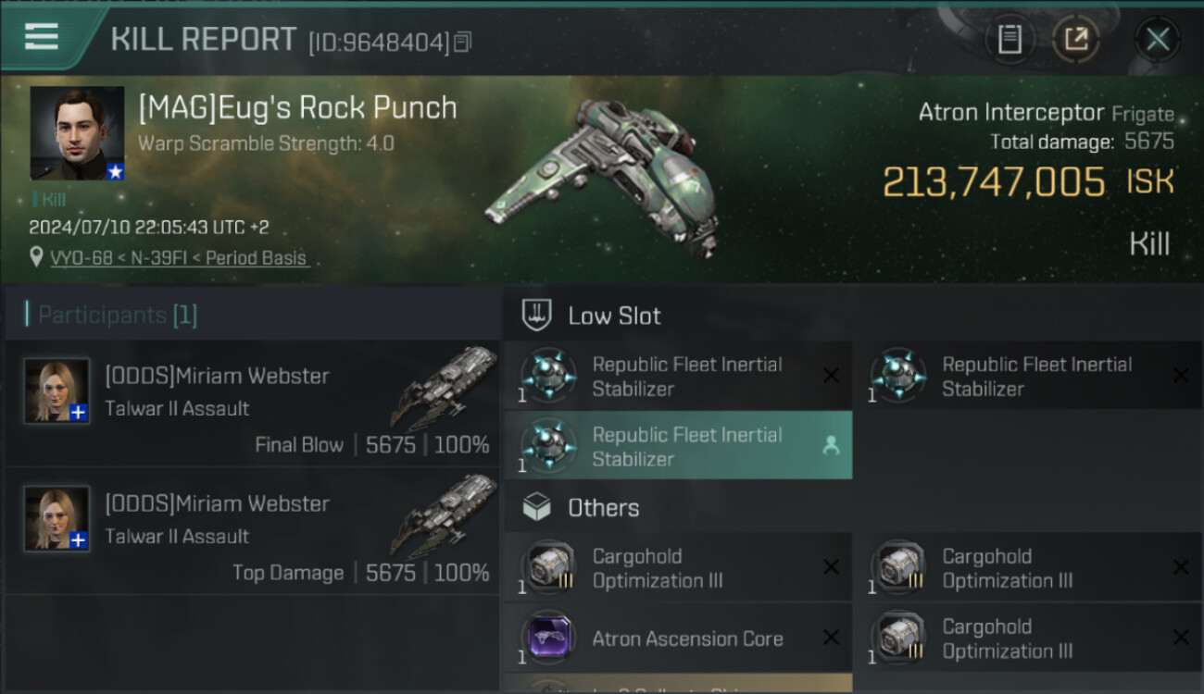Close the kill report window
The width and height of the screenshot is (1204, 694).
[x=1157, y=40]
